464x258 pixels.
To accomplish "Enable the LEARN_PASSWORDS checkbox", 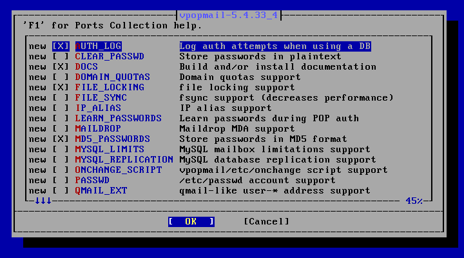I will pos(61,119).
